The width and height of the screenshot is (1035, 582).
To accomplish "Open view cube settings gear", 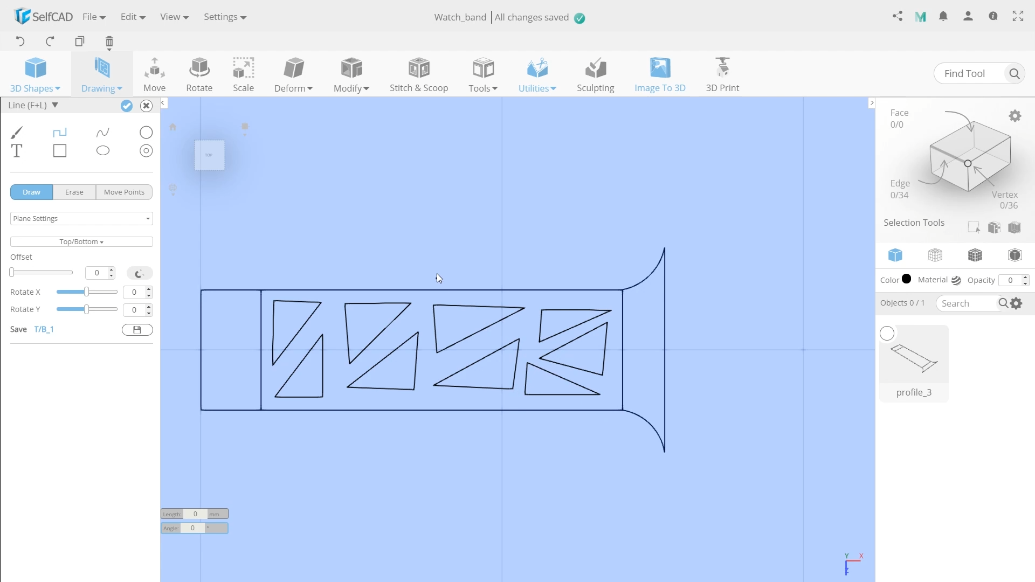I will coord(1015,116).
